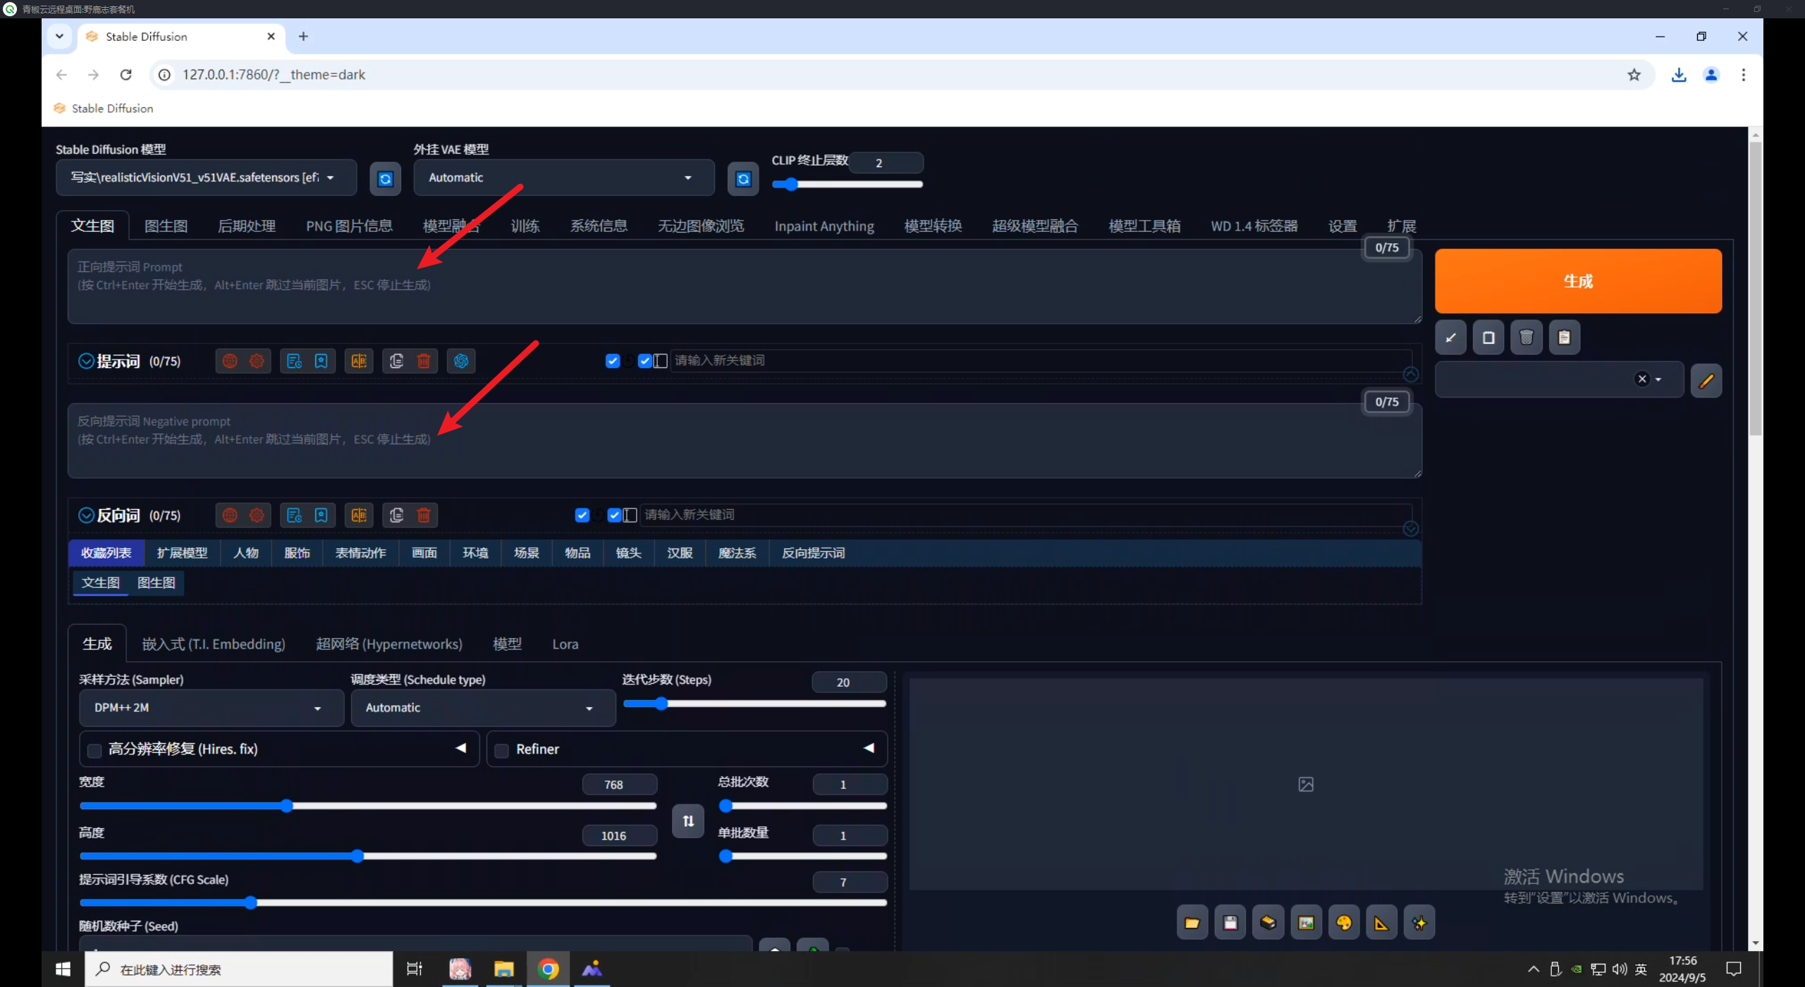This screenshot has height=987, width=1805.
Task: Select the 魔法系 prompt category
Action: pyautogui.click(x=738, y=553)
